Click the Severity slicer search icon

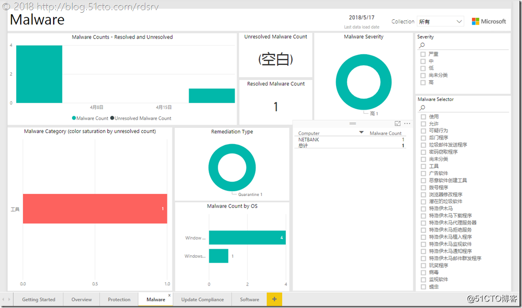(x=422, y=45)
